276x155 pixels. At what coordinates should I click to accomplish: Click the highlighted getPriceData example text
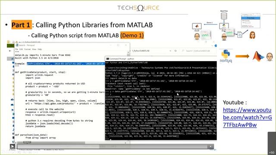pos(66,64)
